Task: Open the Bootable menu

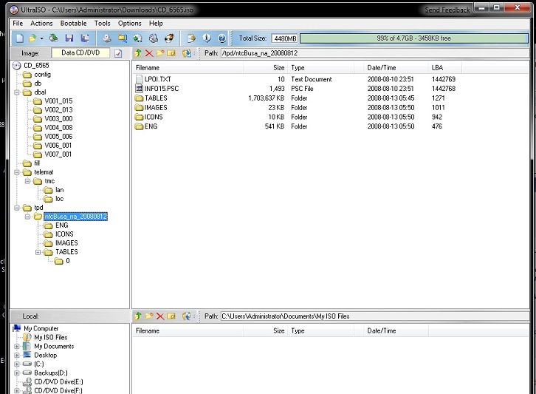Action: 73,23
